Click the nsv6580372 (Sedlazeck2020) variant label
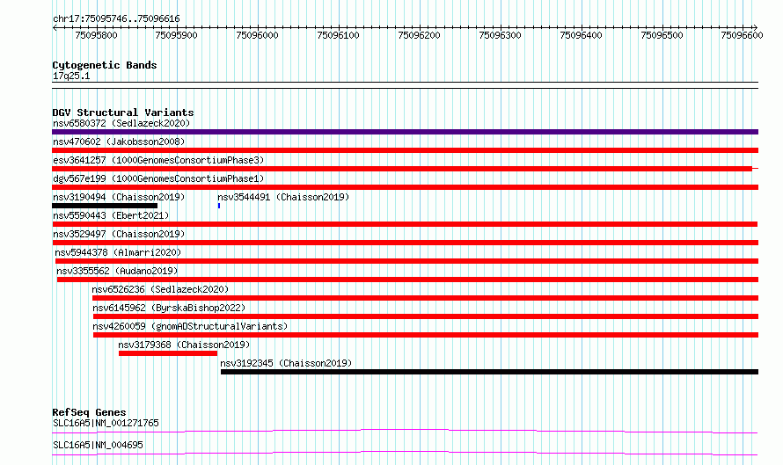The height and width of the screenshot is (465, 783). pos(121,123)
